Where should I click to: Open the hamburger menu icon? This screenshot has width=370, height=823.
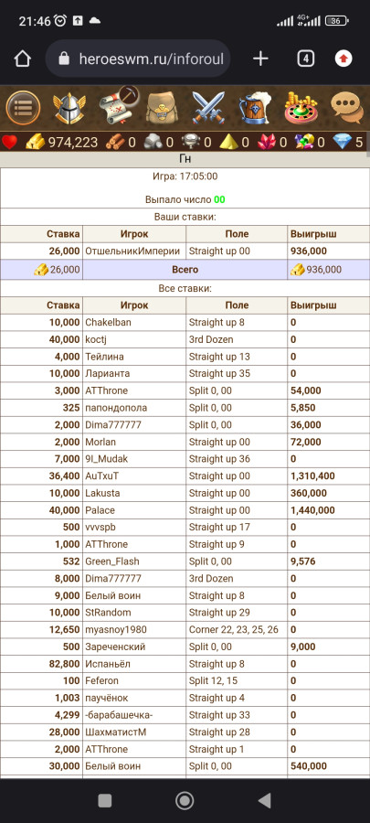click(x=23, y=108)
